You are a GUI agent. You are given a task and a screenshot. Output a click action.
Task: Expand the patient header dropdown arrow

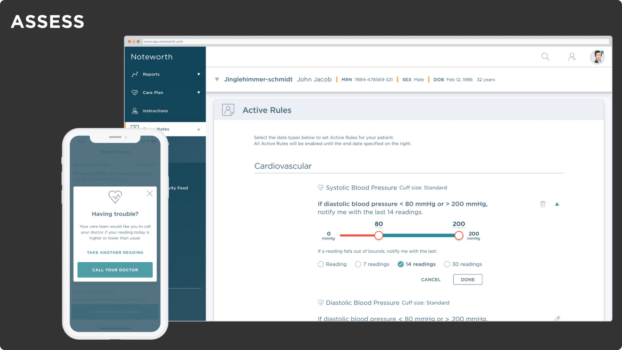pyautogui.click(x=217, y=79)
